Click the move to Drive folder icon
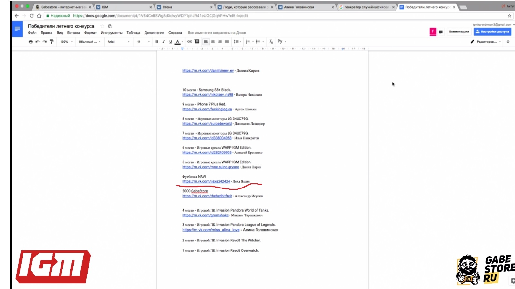515x289 pixels. 110,26
